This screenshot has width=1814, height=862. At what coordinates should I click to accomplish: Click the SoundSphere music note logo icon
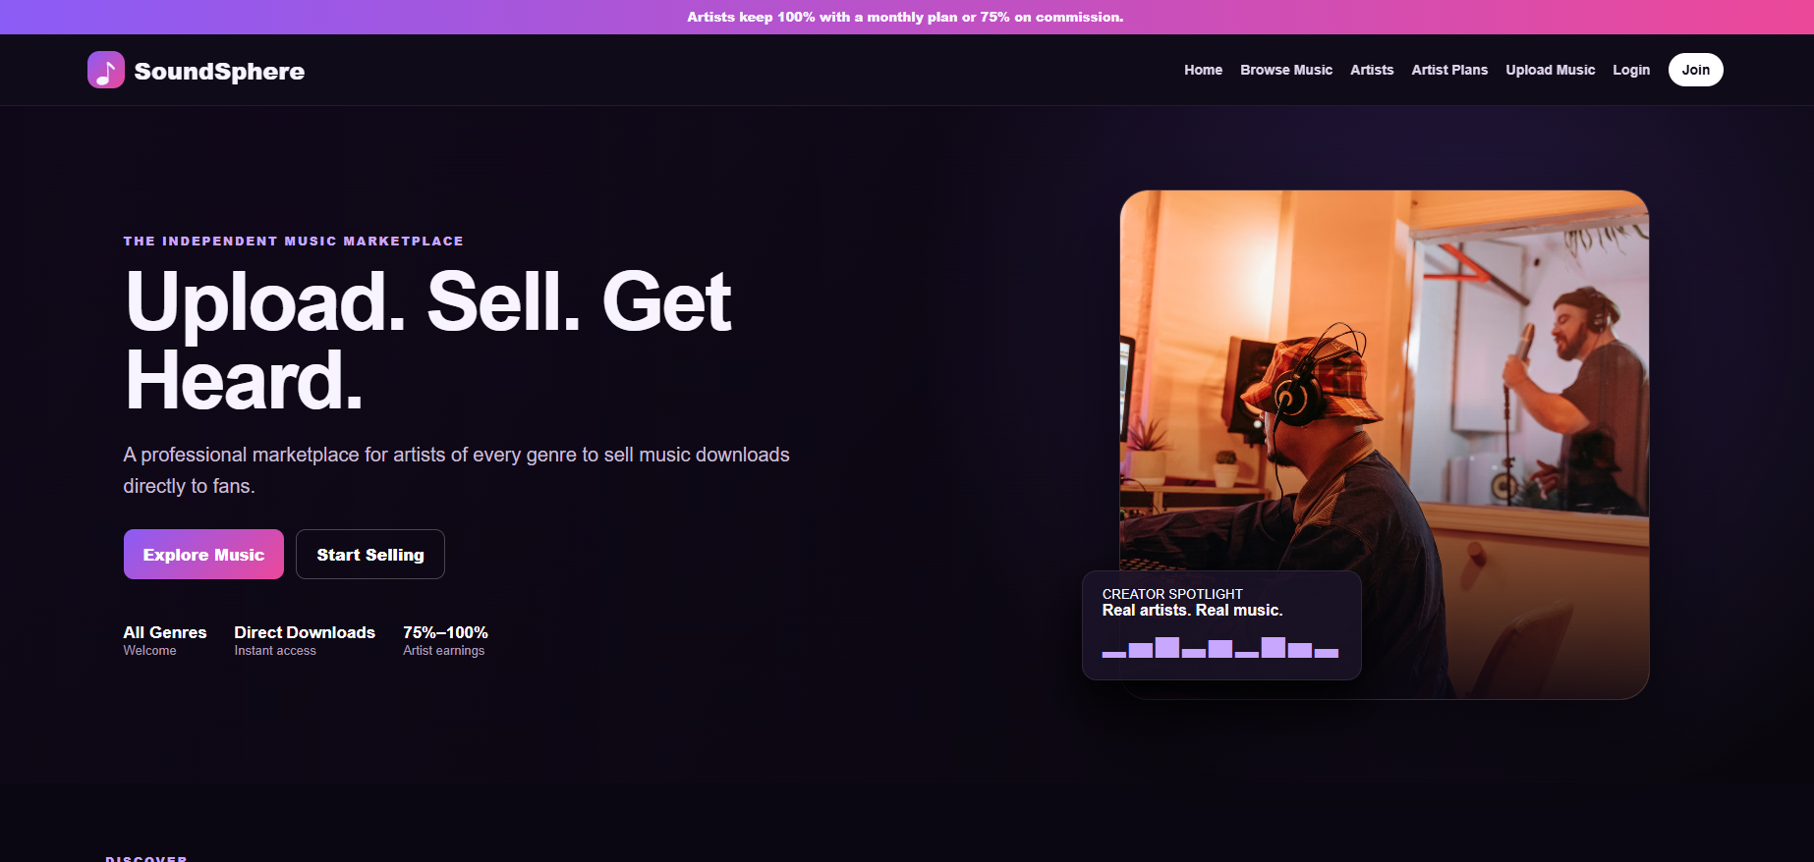[106, 70]
